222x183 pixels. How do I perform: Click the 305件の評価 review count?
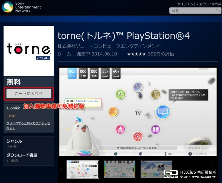coord(161,54)
